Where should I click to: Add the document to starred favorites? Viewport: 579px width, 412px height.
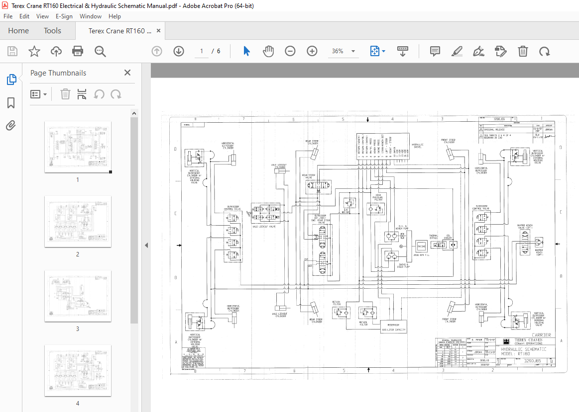click(x=34, y=51)
